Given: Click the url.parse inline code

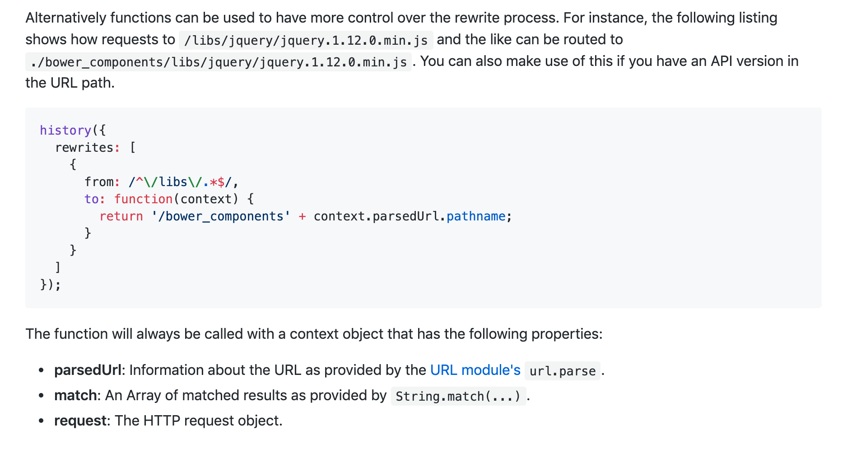Looking at the screenshot, I should (562, 371).
